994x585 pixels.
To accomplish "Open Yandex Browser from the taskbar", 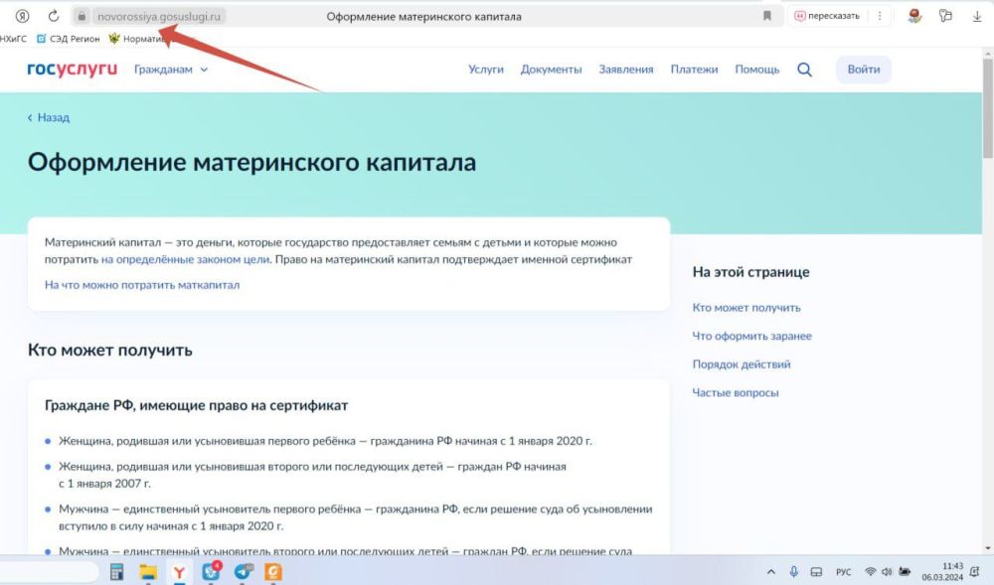I will [x=180, y=571].
